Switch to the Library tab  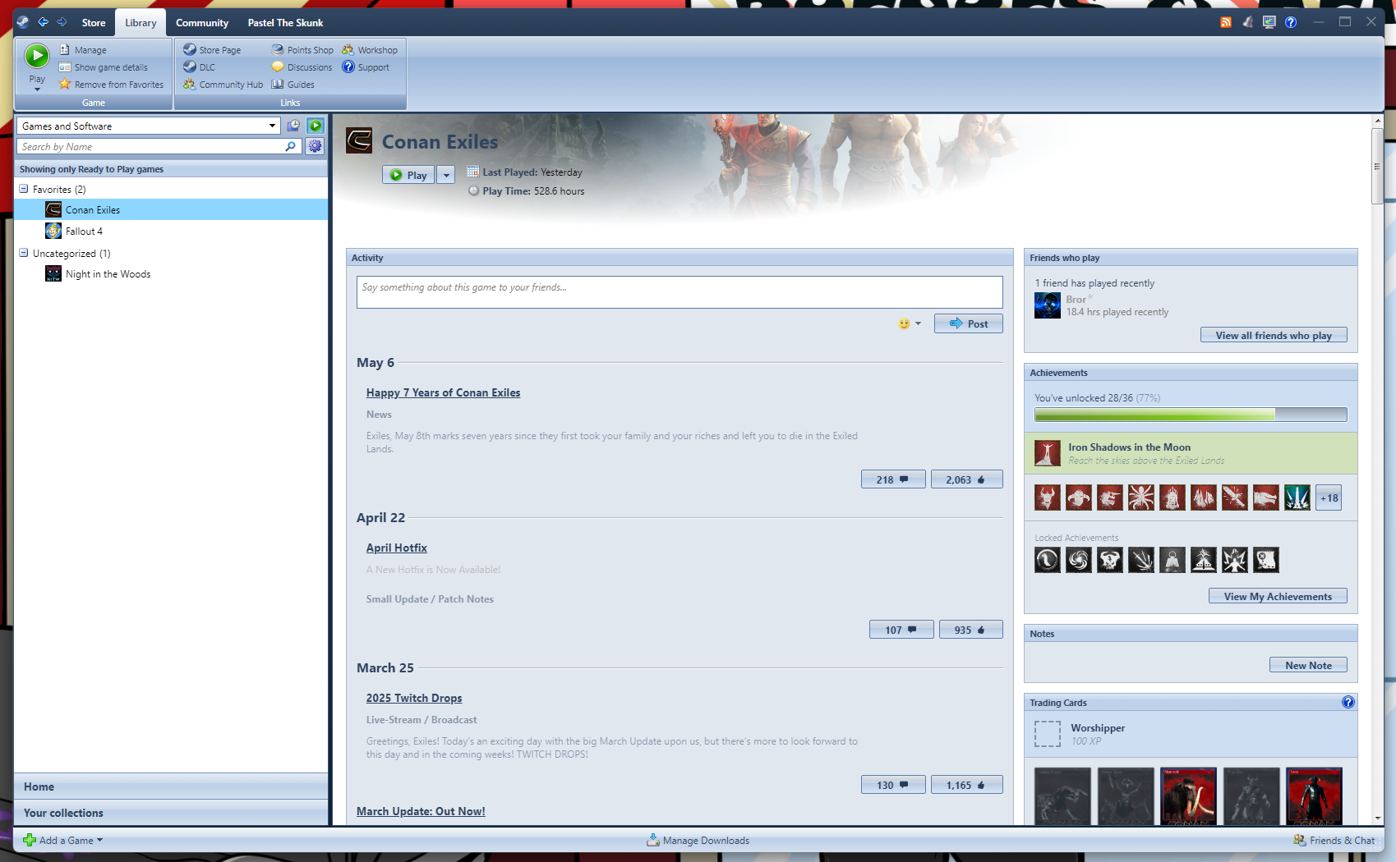[141, 22]
